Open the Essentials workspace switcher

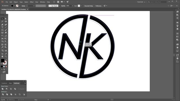pos(141,2)
